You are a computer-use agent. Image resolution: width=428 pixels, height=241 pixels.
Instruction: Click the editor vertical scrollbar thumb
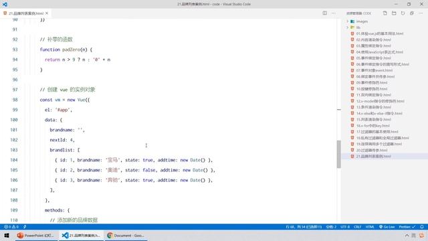[339, 154]
